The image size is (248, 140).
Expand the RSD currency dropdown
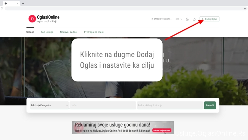coord(179,19)
